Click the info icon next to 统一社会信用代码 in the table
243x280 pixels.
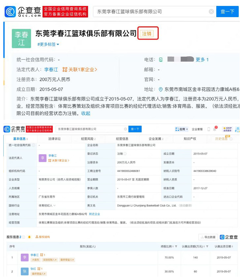click(33, 145)
